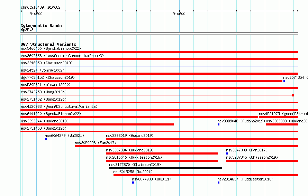Viewport: 308px width, 196px height.
Task: Click the nsv6074903 (Wu2021) label
Action: [x=152, y=179]
